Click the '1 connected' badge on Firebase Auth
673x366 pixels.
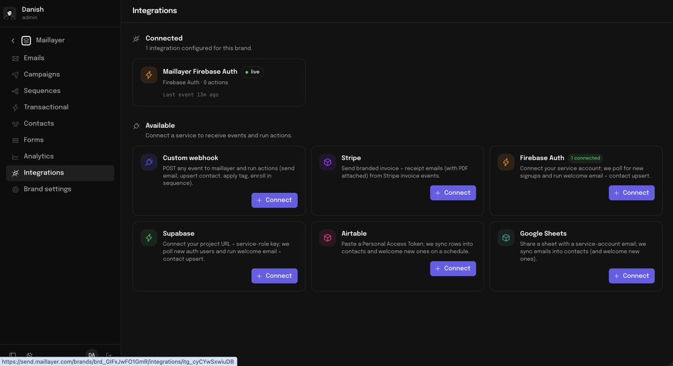click(x=586, y=158)
